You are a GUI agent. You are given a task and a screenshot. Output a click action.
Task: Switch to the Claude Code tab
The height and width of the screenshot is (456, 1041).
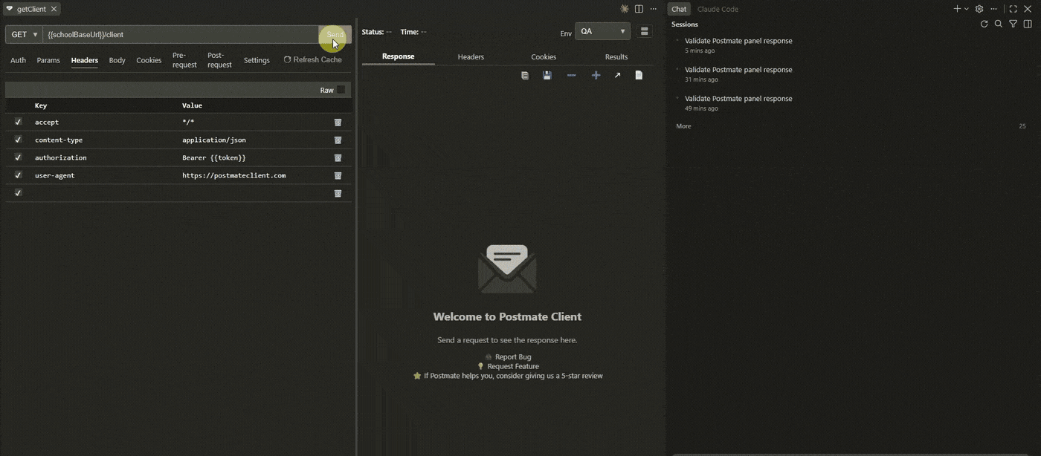point(718,9)
